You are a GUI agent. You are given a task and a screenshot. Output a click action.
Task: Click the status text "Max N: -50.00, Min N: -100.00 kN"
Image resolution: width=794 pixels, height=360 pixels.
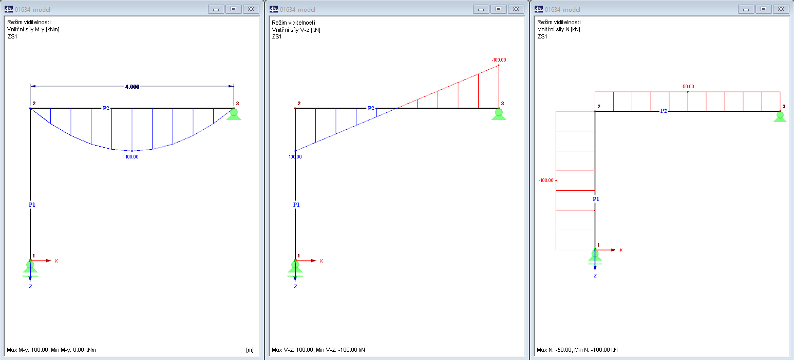[577, 350]
